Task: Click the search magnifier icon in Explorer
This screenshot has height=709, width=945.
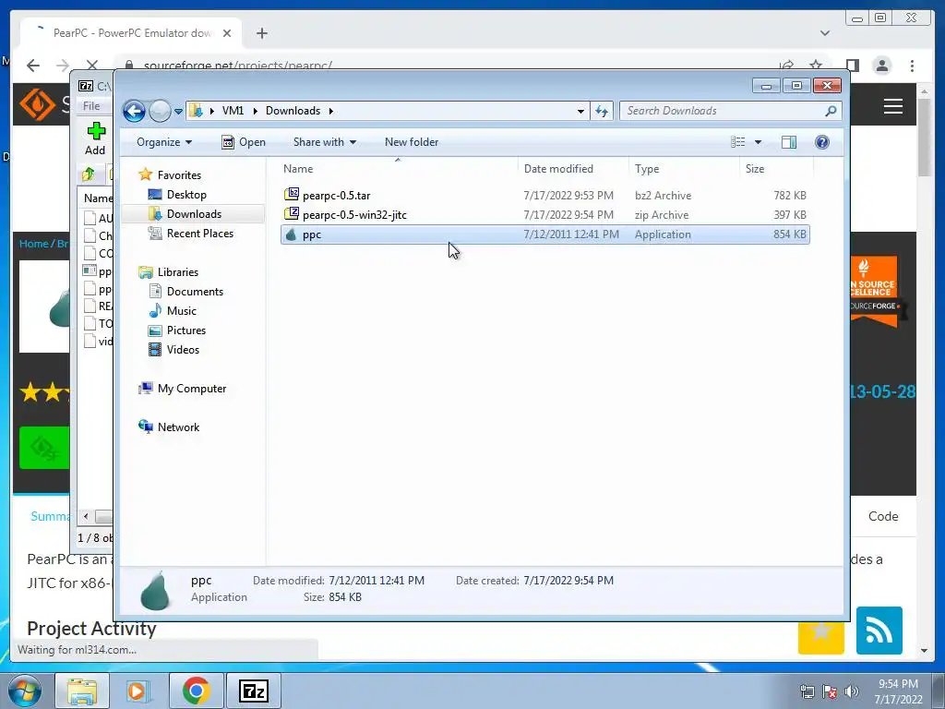Action: [x=831, y=111]
